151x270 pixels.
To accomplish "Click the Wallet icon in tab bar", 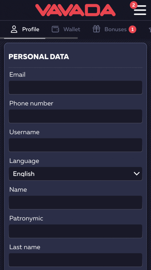I will pyautogui.click(x=55, y=29).
